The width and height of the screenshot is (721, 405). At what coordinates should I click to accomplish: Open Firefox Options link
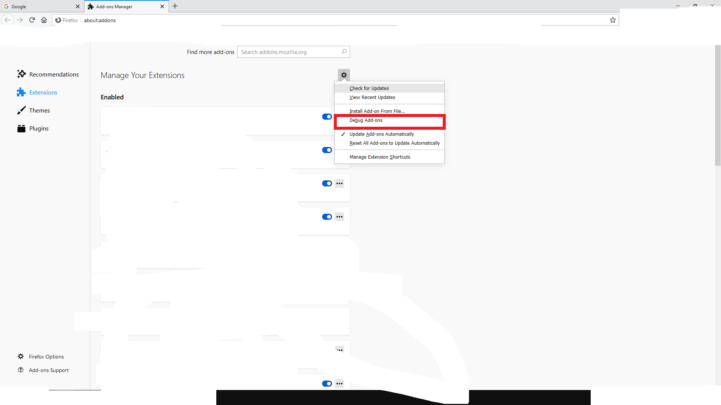[x=46, y=357]
